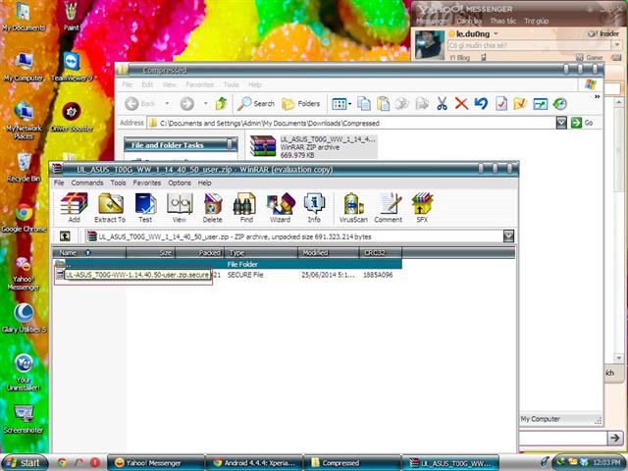Expand WinRAR address path dropdown

point(508,235)
